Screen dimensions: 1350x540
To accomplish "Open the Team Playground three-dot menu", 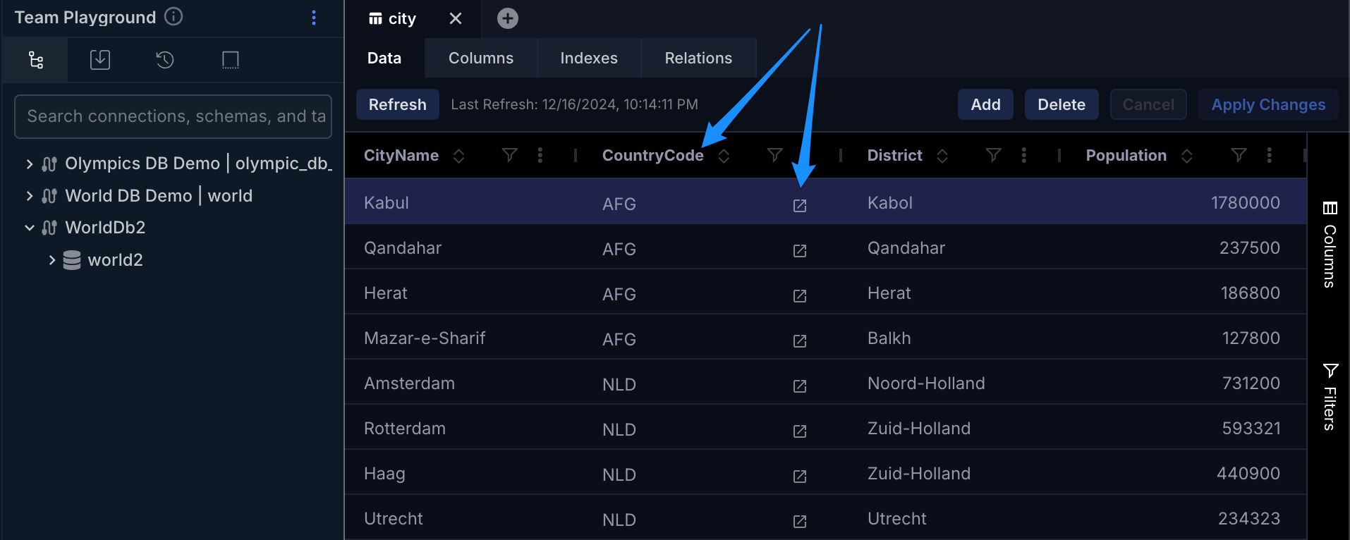I will [314, 18].
